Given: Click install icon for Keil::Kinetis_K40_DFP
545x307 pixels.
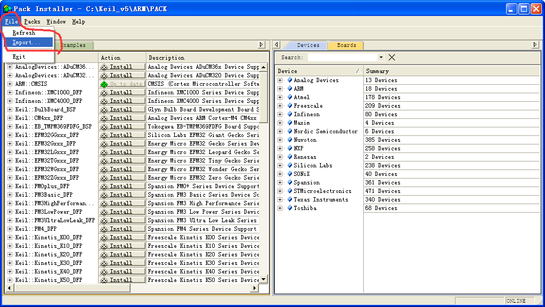Looking at the screenshot, I should click(x=104, y=271).
